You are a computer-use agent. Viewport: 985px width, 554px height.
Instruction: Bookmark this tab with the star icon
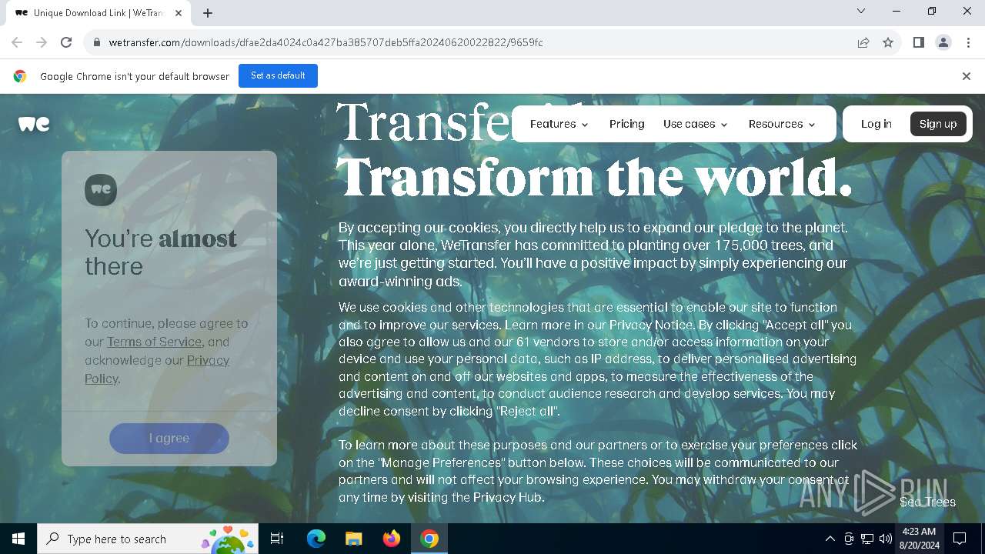888,42
